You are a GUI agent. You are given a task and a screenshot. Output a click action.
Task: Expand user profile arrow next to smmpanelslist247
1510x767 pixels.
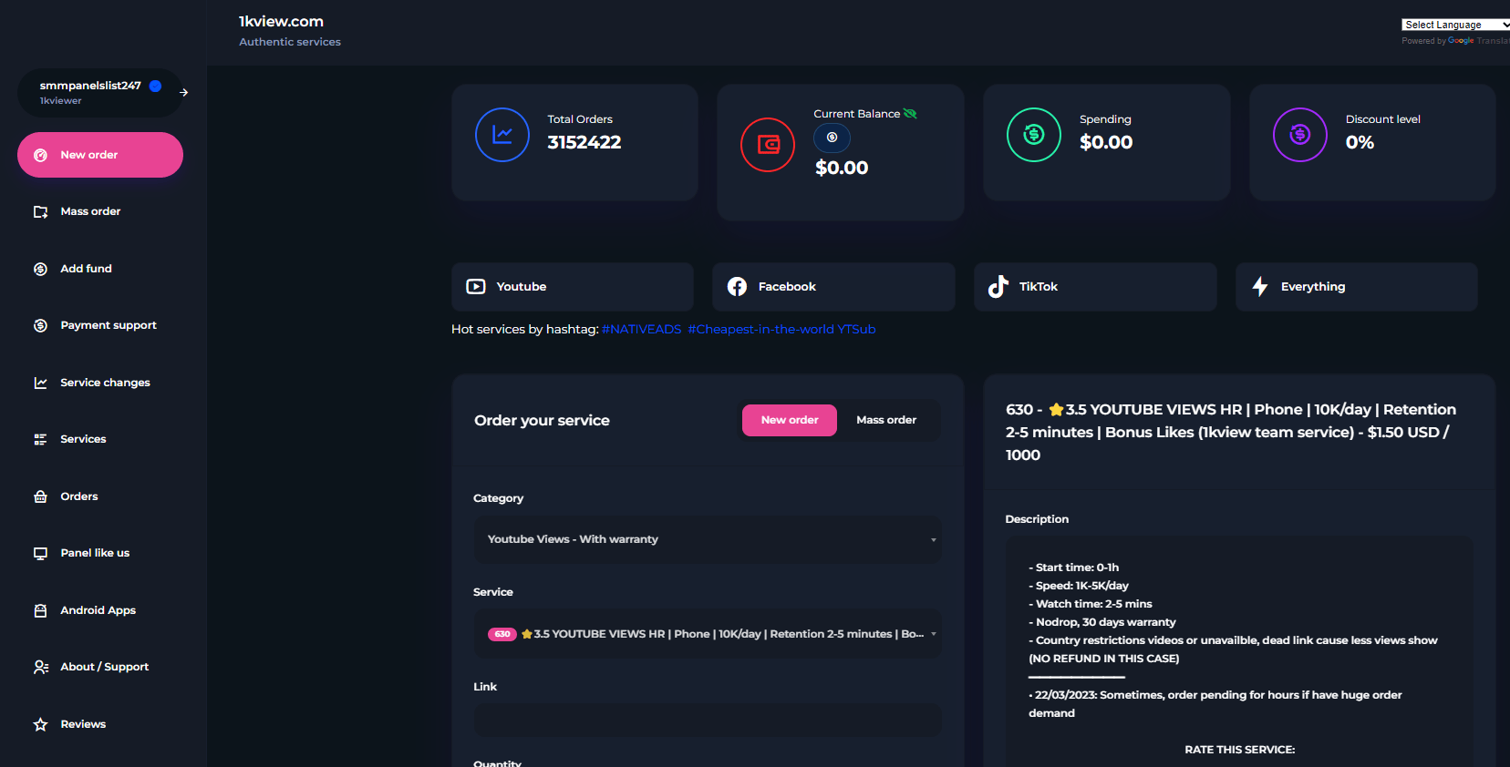184,92
